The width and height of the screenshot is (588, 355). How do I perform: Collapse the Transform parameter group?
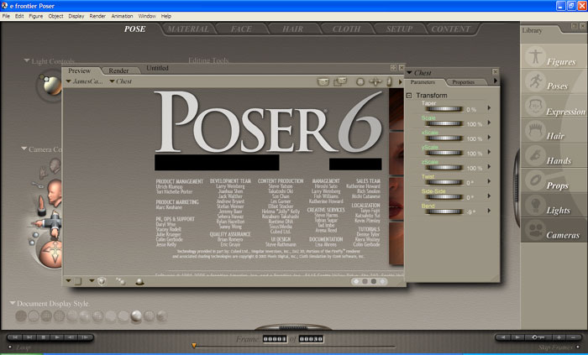(409, 96)
